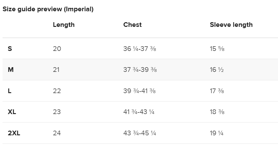Screen dimensions: 278x145
Task: Select the Sleeve length column header
Action: tap(231, 25)
